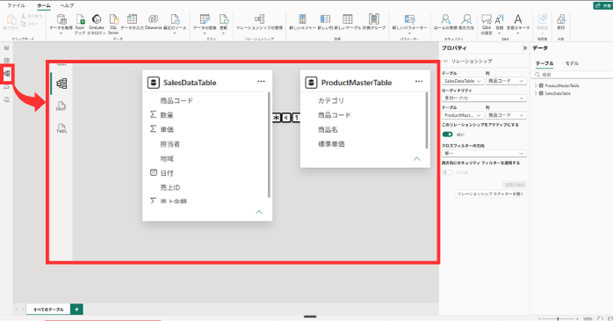613x321 pixels.
Task: Import from Excel ブック
Action: tap(80, 25)
